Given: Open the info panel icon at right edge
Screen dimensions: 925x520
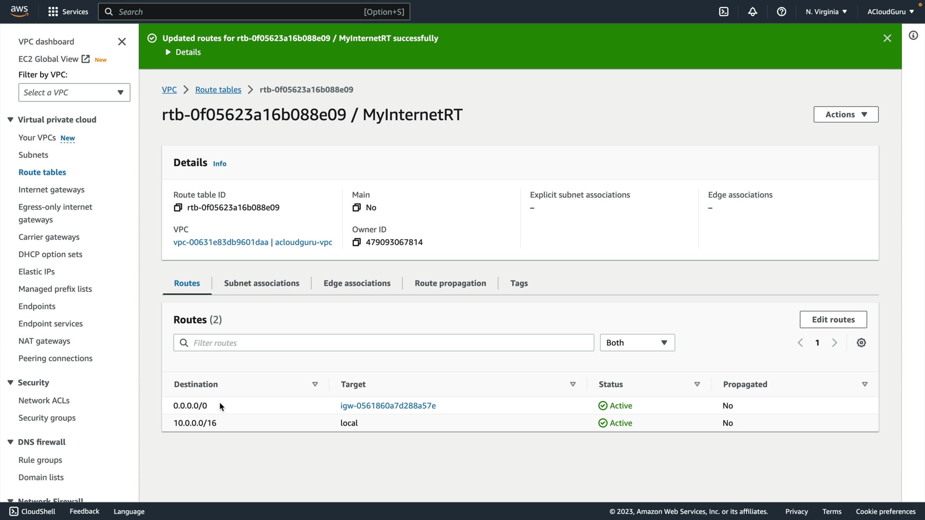Looking at the screenshot, I should (x=913, y=35).
